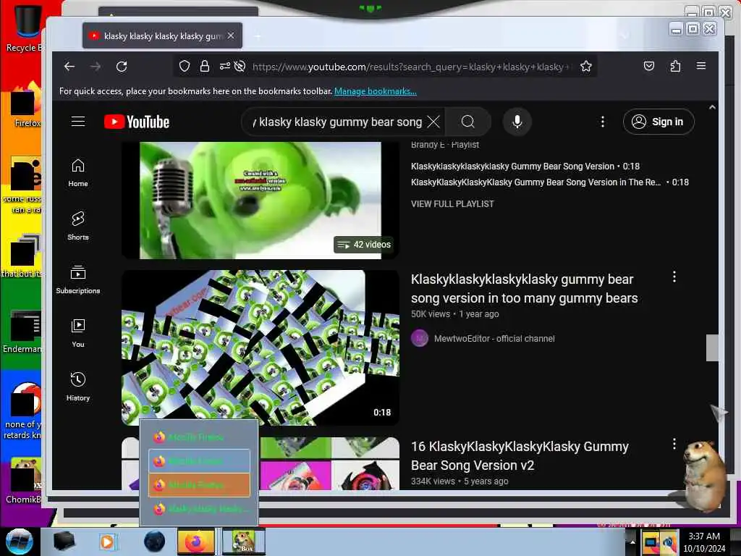The width and height of the screenshot is (741, 556).
Task: Open the 42 videos playlist thumbnail
Action: (x=261, y=201)
